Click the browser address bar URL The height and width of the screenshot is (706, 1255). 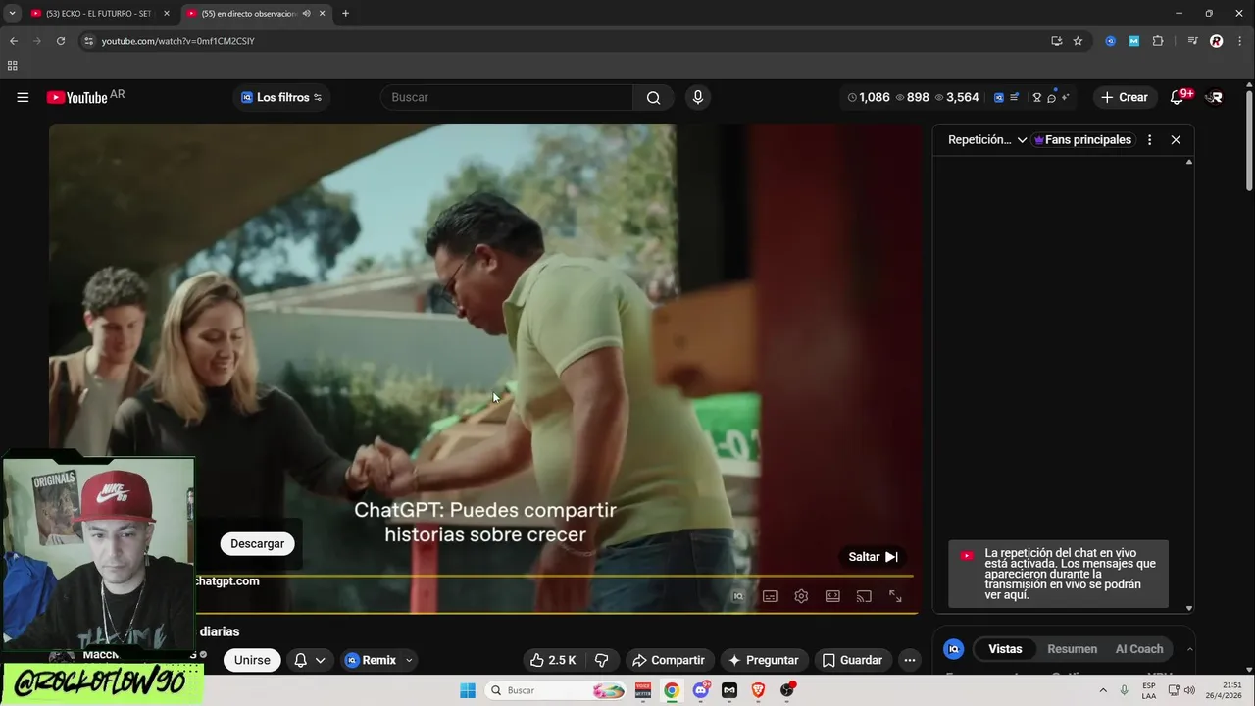(x=177, y=41)
